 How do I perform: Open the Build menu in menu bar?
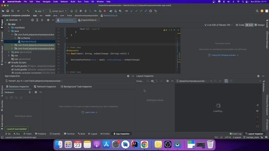pyautogui.click(x=73, y=2)
